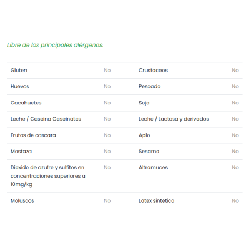Select Leche / Caseina Caseinatos text
This screenshot has width=251, height=251.
[46, 119]
